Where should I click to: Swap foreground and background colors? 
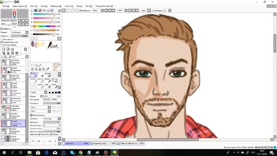pos(60,65)
